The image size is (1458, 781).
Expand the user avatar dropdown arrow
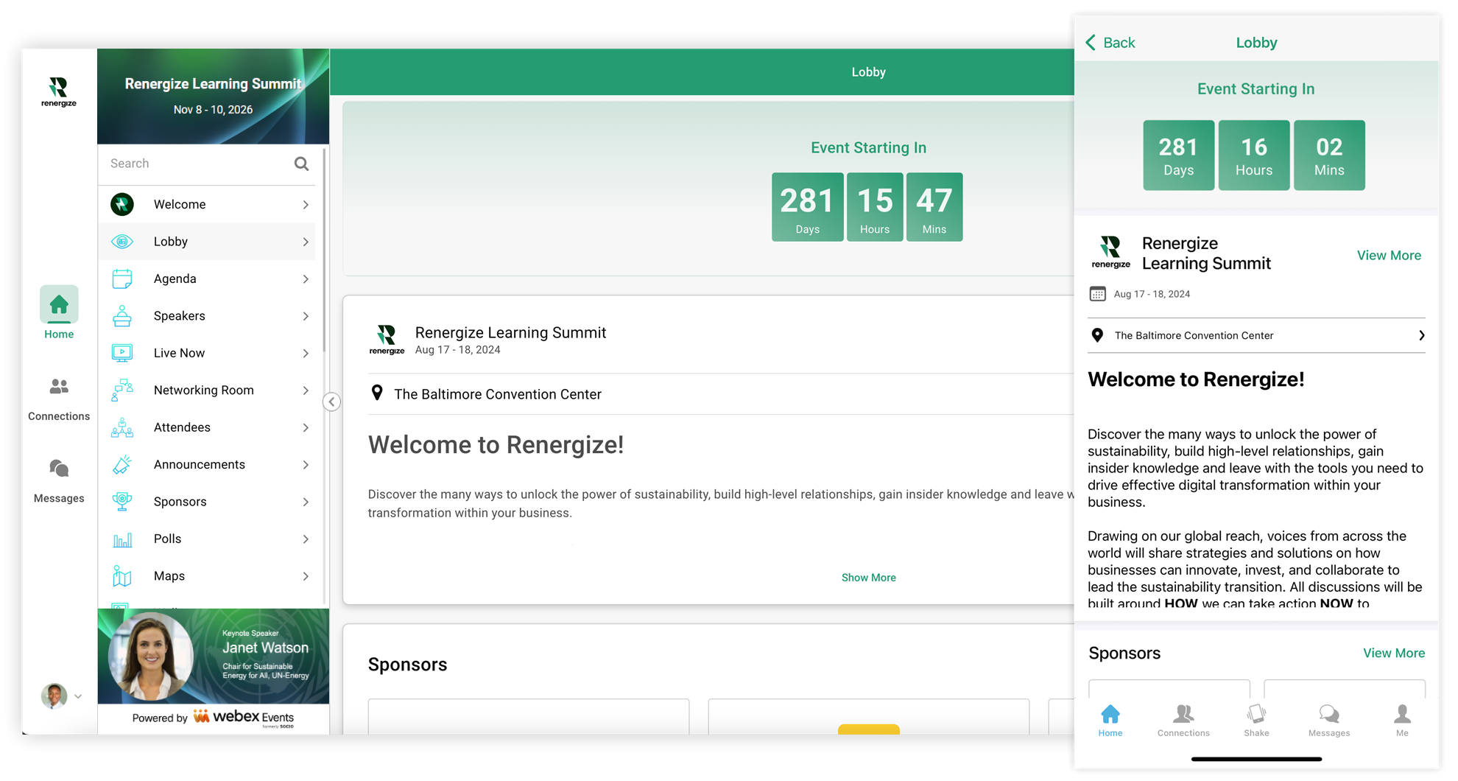78,696
